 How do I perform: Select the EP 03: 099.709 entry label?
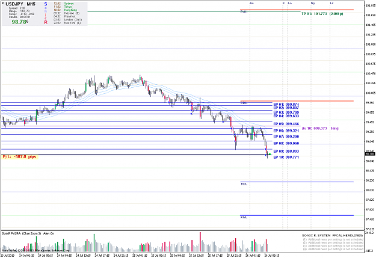[286, 112]
